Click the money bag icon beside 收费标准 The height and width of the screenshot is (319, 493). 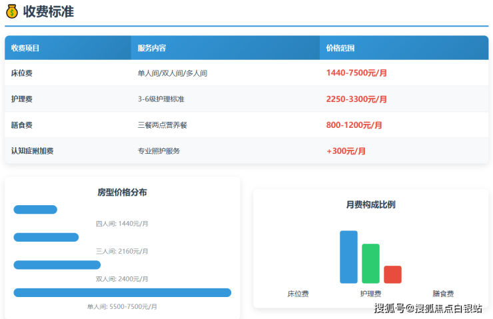pyautogui.click(x=11, y=11)
